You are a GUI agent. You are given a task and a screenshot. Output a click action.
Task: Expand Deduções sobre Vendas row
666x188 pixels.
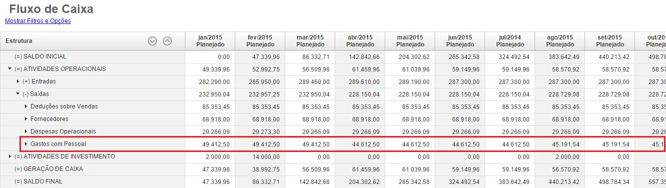pyautogui.click(x=26, y=106)
